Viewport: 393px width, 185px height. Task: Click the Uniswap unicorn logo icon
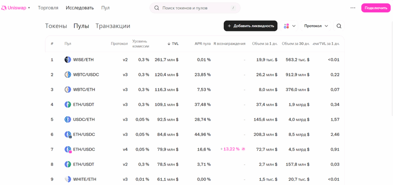point(5,8)
